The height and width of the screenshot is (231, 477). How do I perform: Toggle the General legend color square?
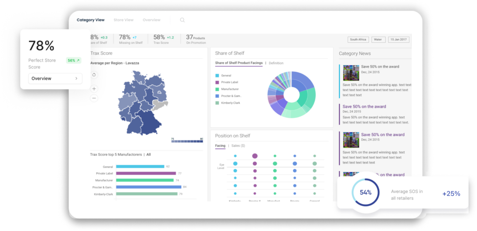(217, 75)
